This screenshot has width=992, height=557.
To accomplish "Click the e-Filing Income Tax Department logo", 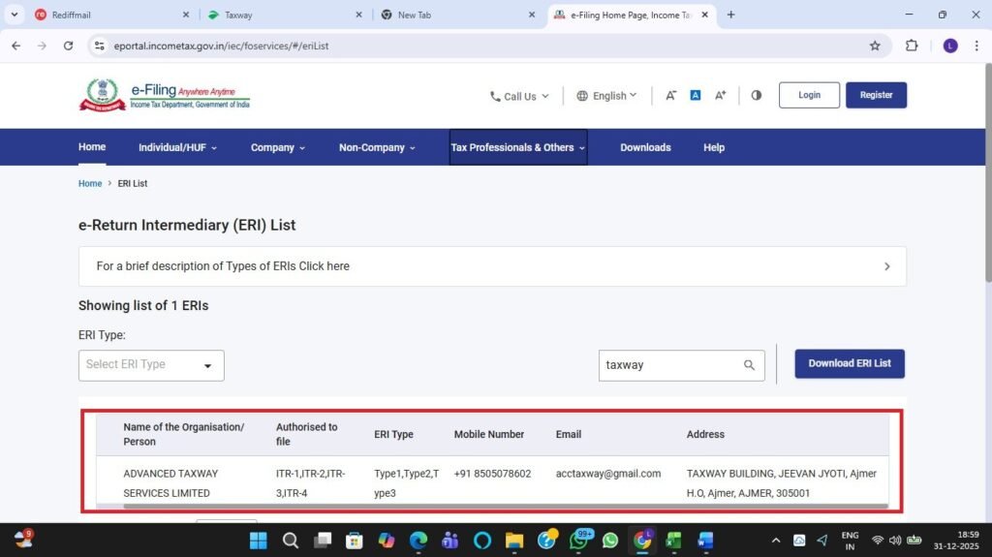I will (165, 95).
